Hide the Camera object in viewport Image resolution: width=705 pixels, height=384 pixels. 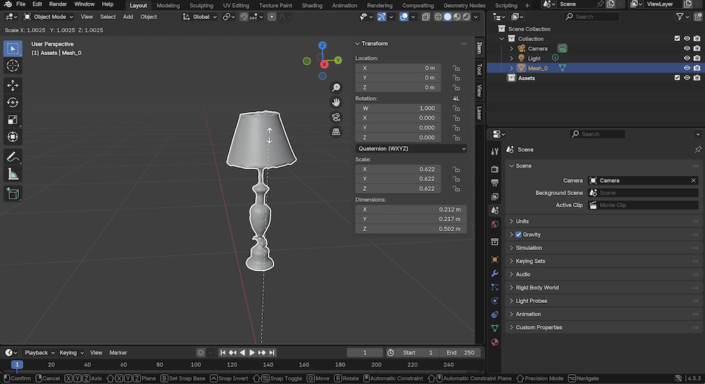(x=687, y=49)
